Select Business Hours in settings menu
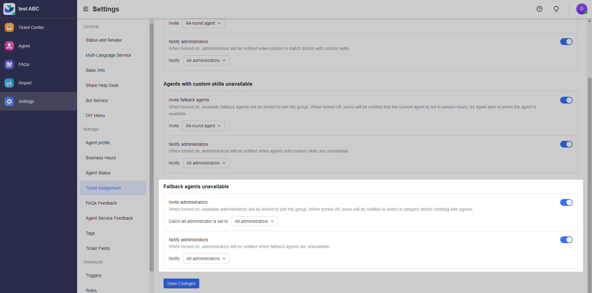592x293 pixels. (101, 158)
